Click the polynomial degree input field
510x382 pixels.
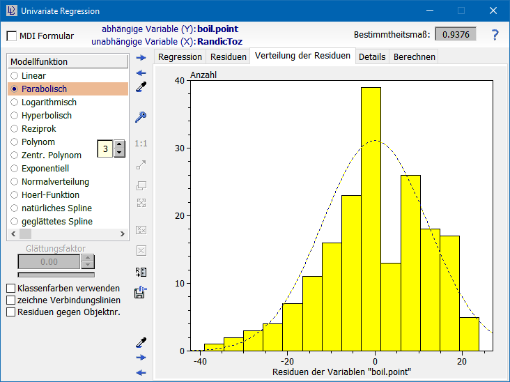(x=105, y=148)
